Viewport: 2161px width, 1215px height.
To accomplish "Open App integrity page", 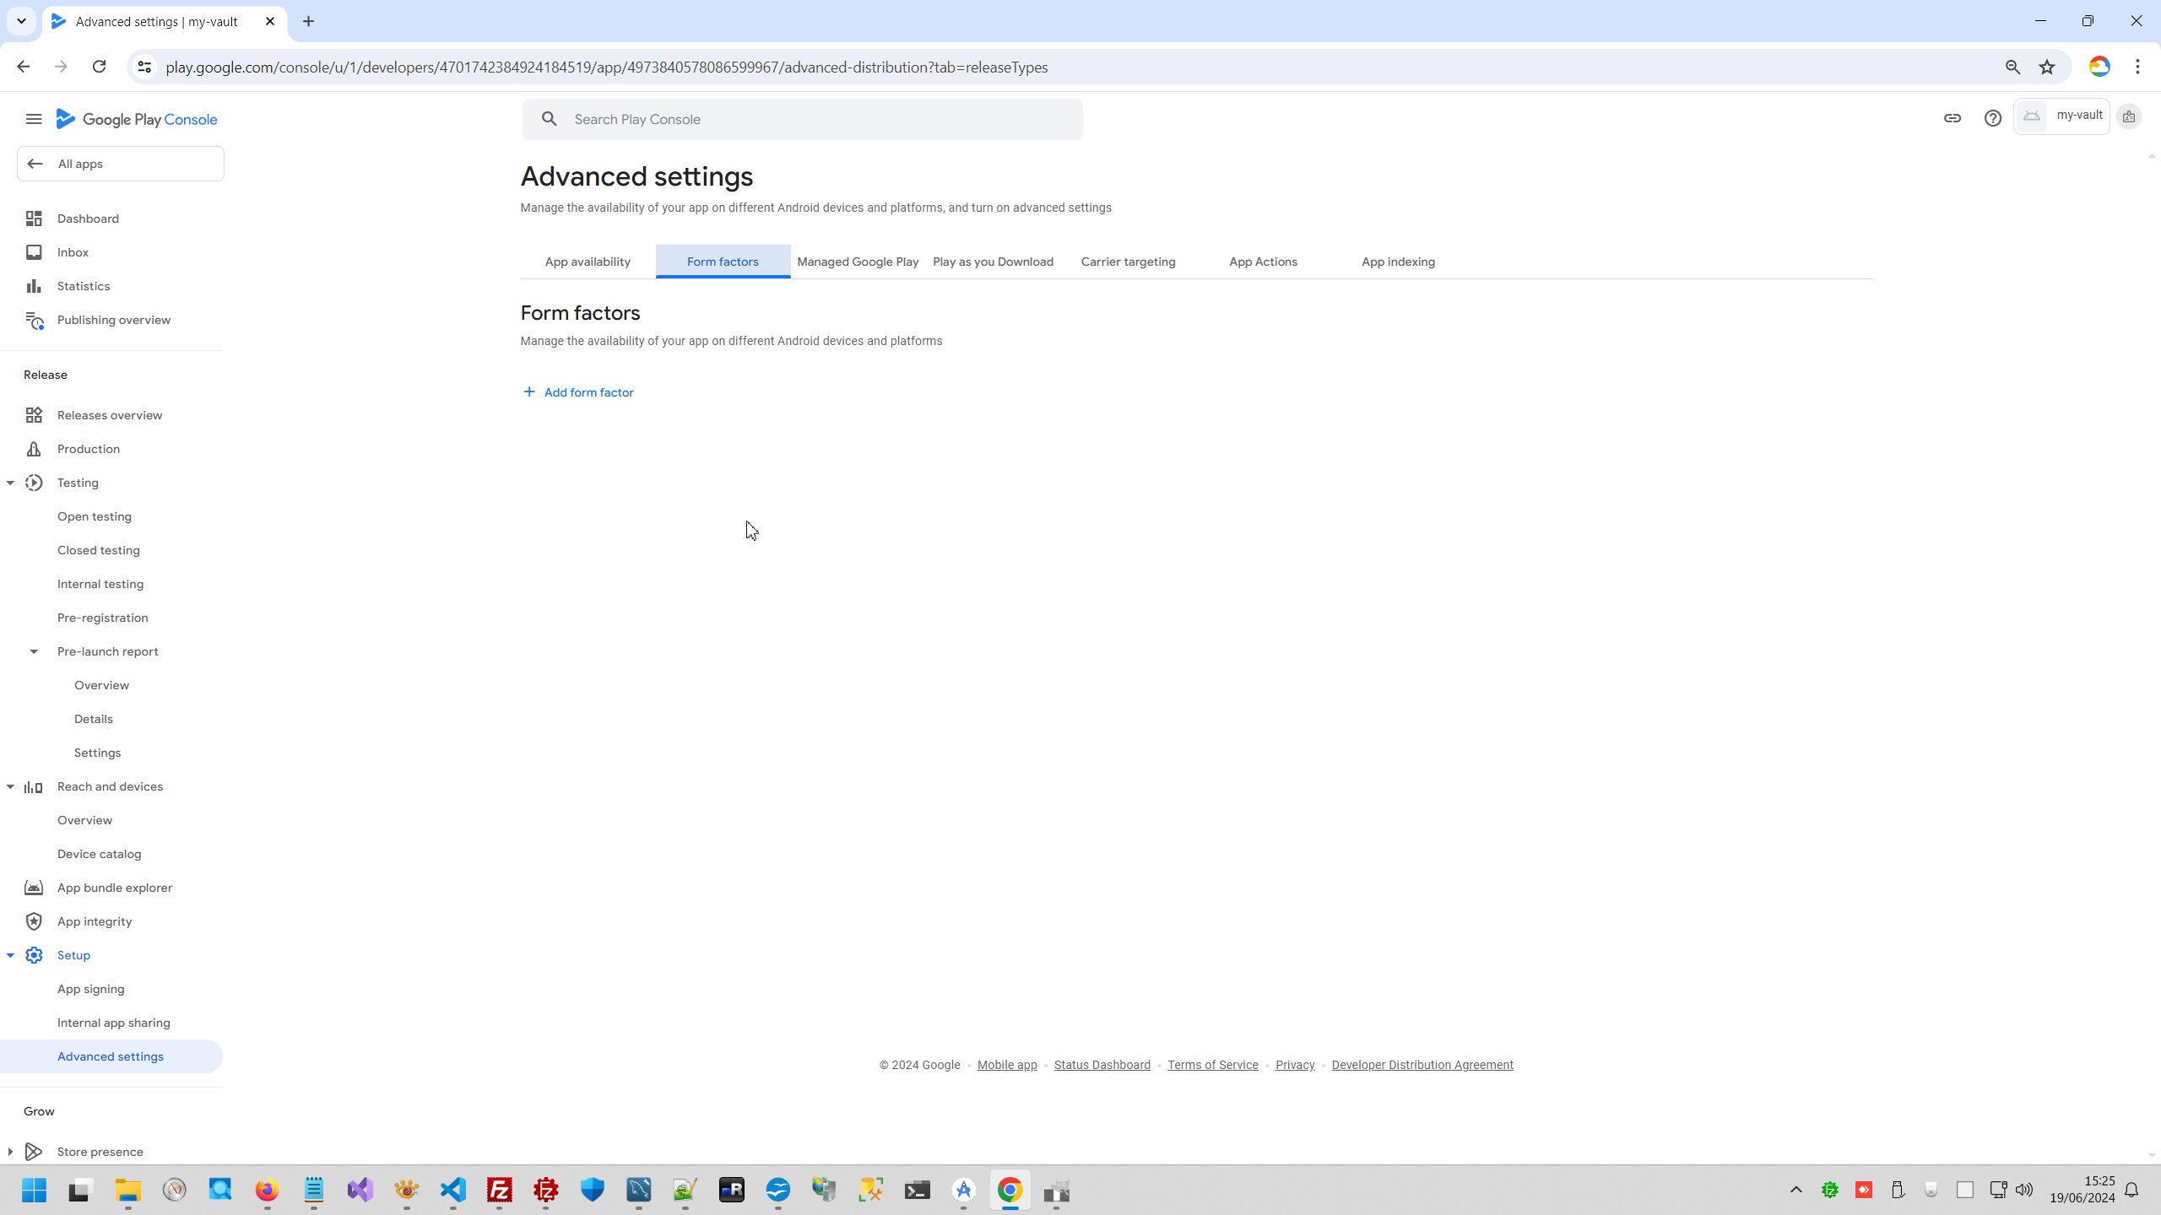I will point(94,921).
